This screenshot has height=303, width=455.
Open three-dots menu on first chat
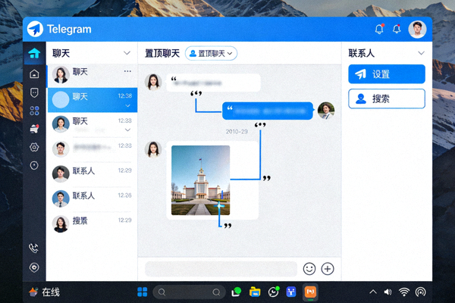coord(127,71)
